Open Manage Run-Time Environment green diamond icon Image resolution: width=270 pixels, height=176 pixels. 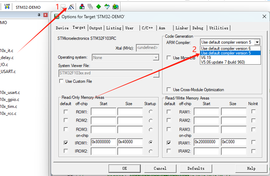click(x=98, y=7)
